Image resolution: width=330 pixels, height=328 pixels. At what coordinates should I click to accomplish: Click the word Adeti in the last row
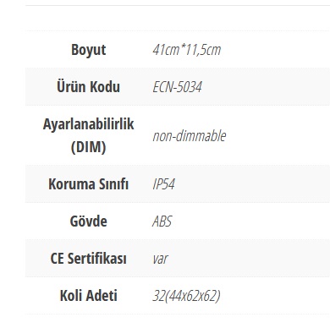point(102,296)
